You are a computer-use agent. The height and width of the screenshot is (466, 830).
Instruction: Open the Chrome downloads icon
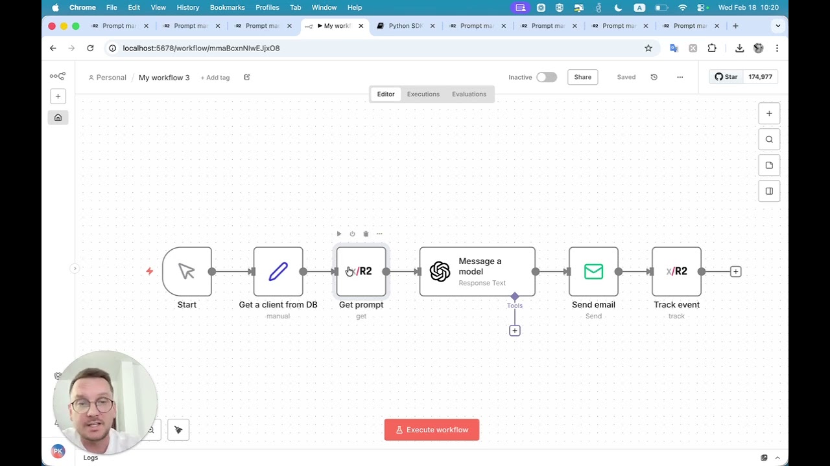click(739, 48)
